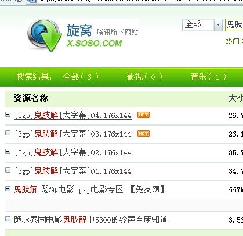Expand the 04.176x144 result row
Image resolution: width=243 pixels, height=236 pixels.
pyautogui.click(x=8, y=115)
